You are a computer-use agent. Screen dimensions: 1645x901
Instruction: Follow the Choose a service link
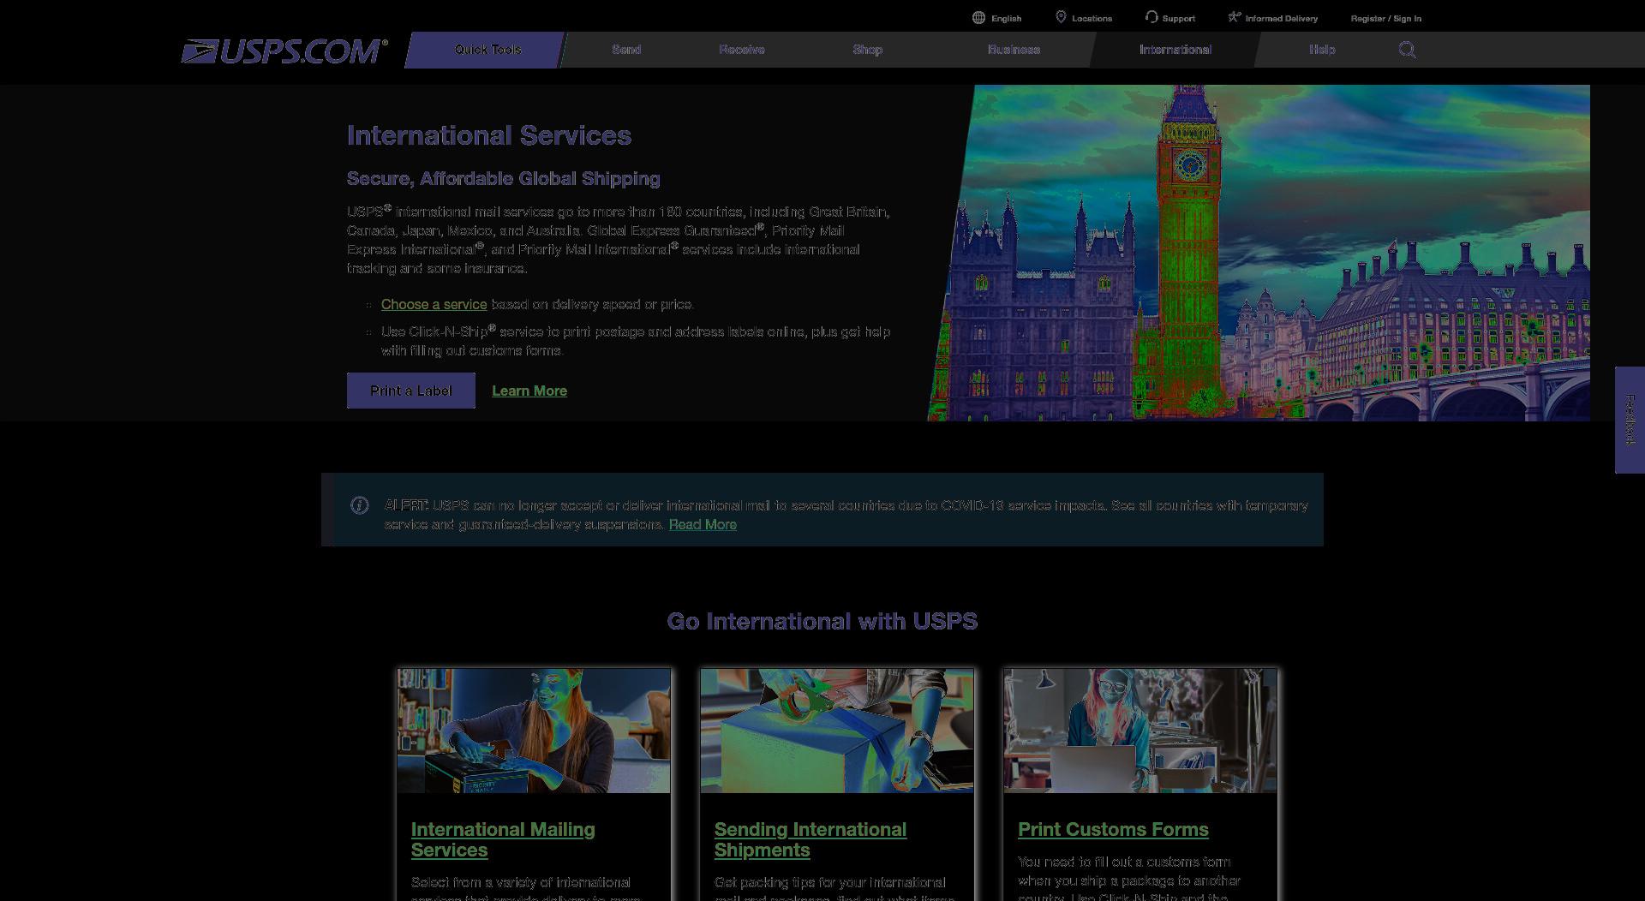pos(434,304)
